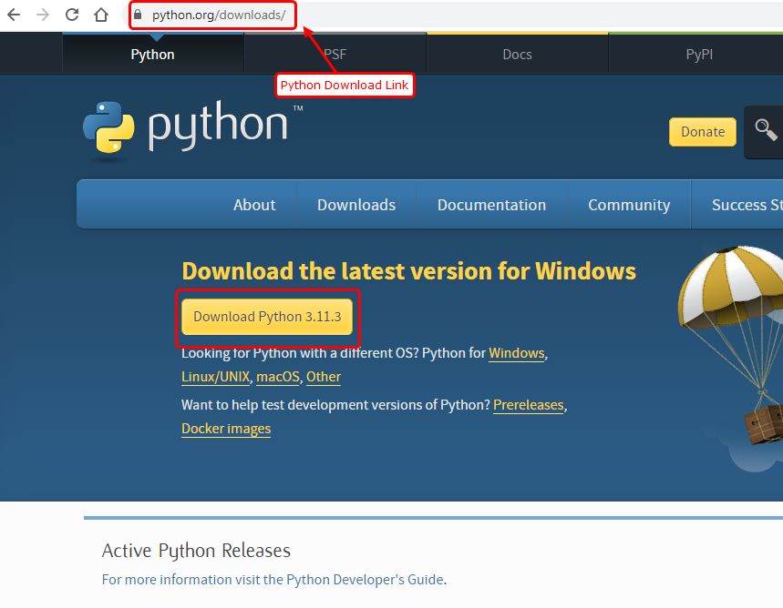Switch to the PSF top tab
This screenshot has height=608, width=783.
335,55
